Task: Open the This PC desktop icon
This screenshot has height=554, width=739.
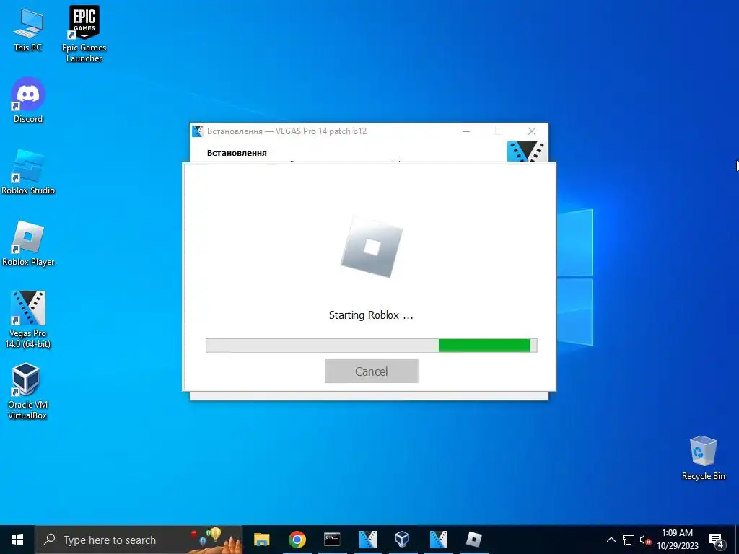Action: (x=28, y=30)
